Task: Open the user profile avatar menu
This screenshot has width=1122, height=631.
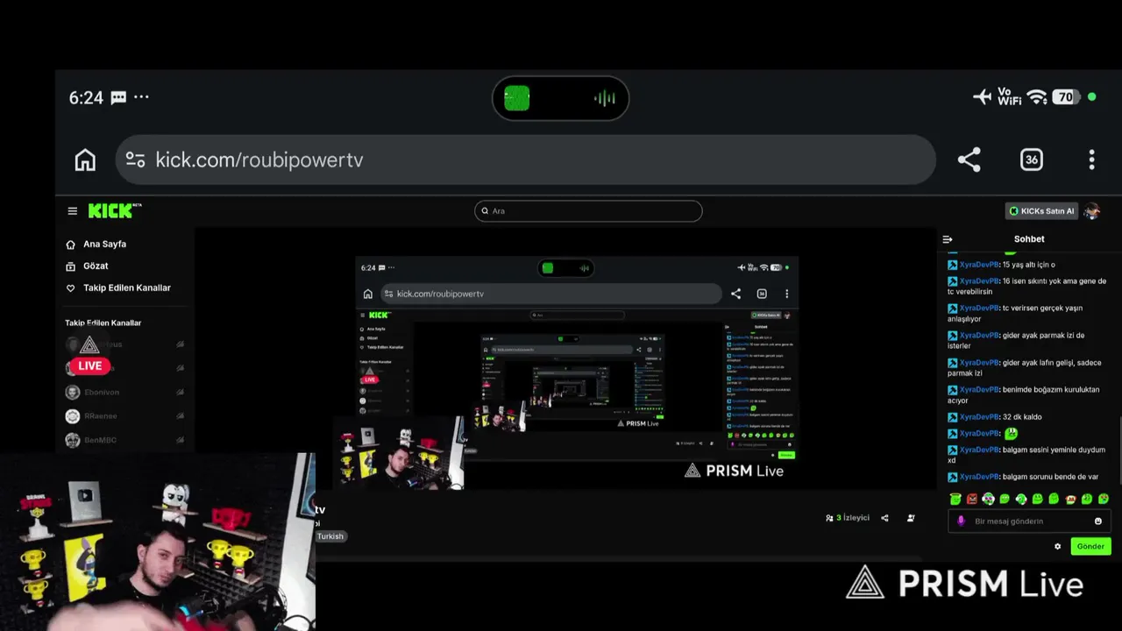Action: point(1091,210)
